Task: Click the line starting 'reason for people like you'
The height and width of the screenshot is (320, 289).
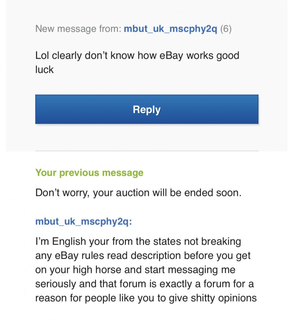Action: pos(146,298)
